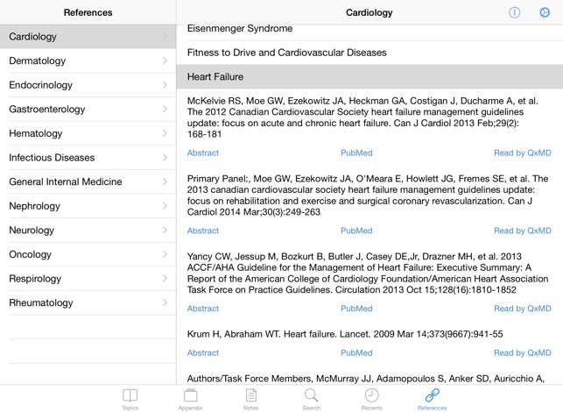563x412 pixels.
Task: Tap the Topics book icon
Action: pyautogui.click(x=130, y=397)
